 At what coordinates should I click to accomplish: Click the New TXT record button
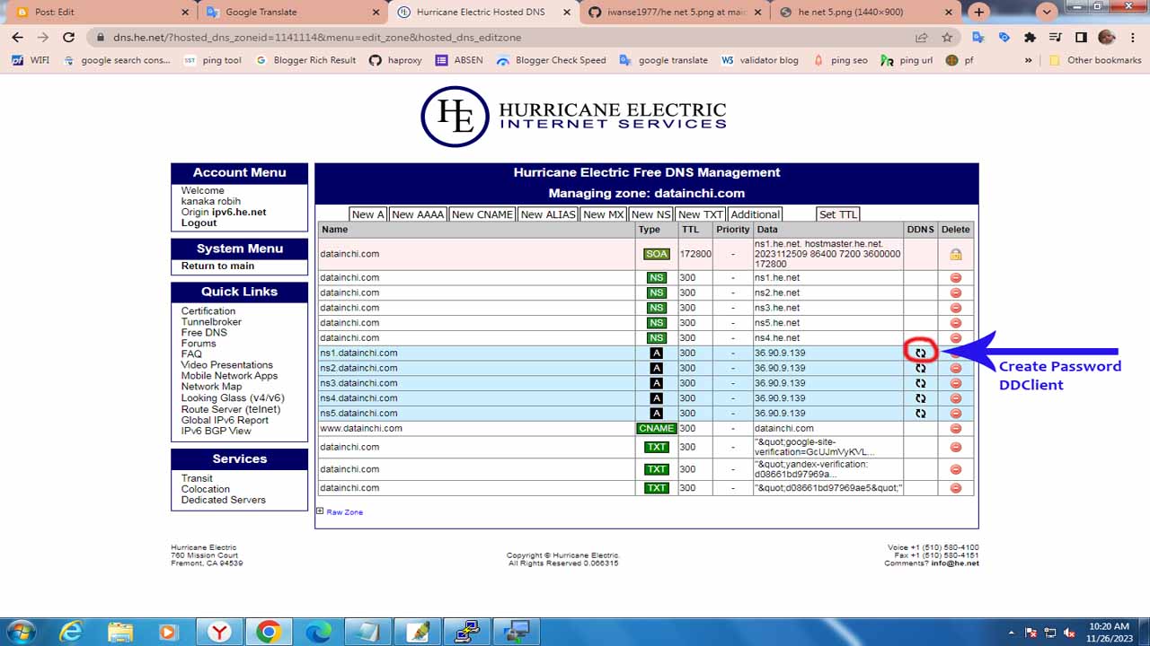(x=701, y=214)
